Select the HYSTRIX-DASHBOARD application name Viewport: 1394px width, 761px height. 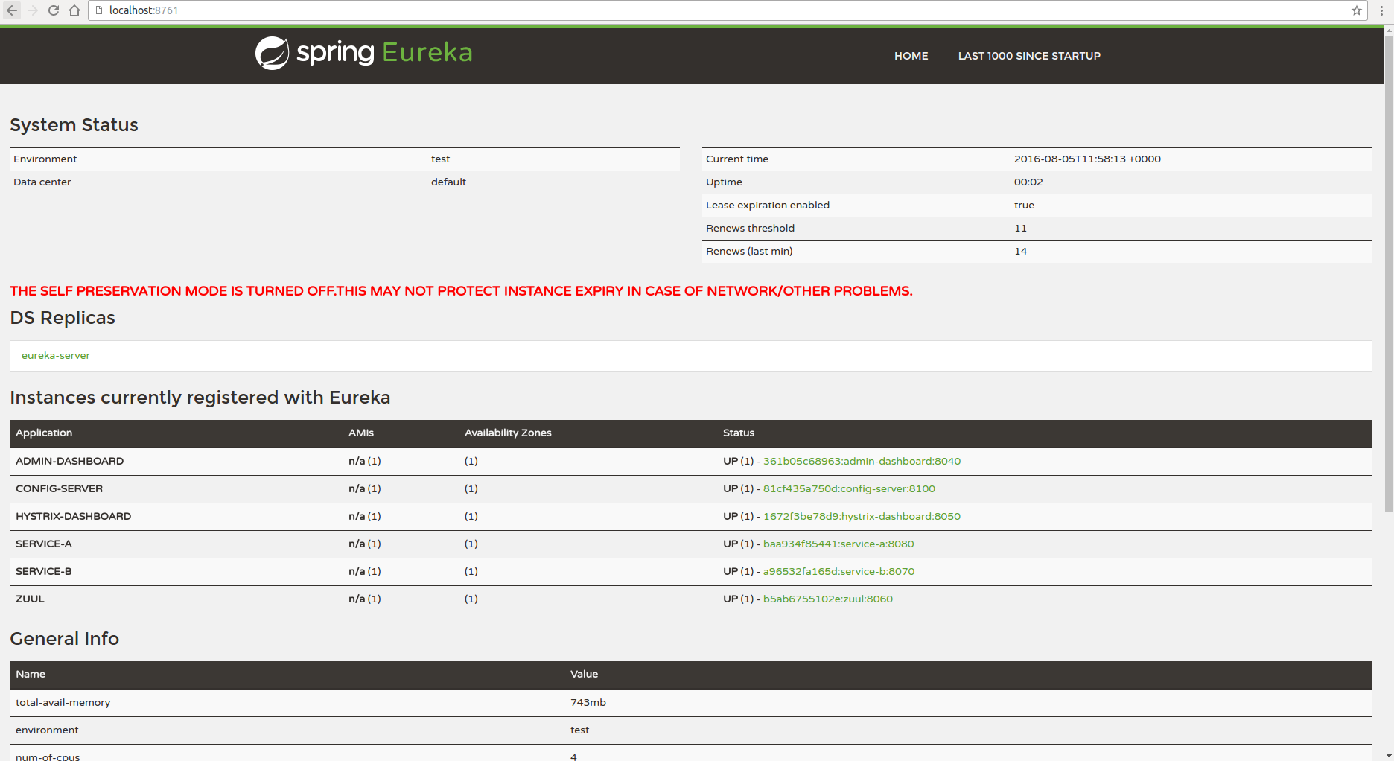(73, 516)
